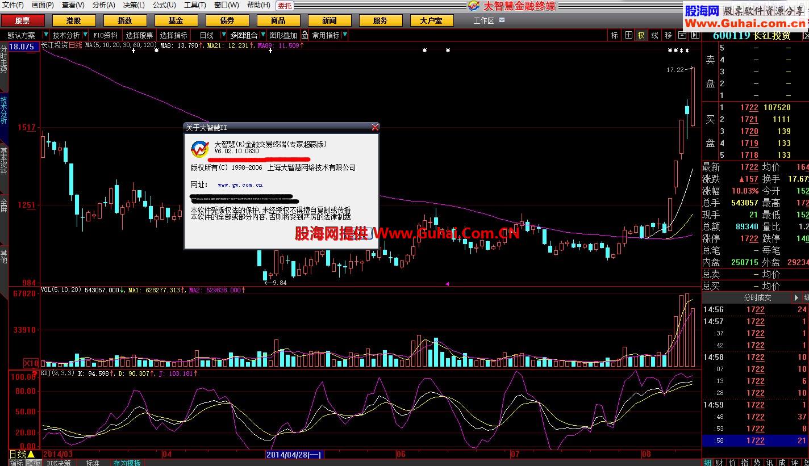Click the arrow right of 分时成交 header
The image size is (809, 466).
[797, 298]
